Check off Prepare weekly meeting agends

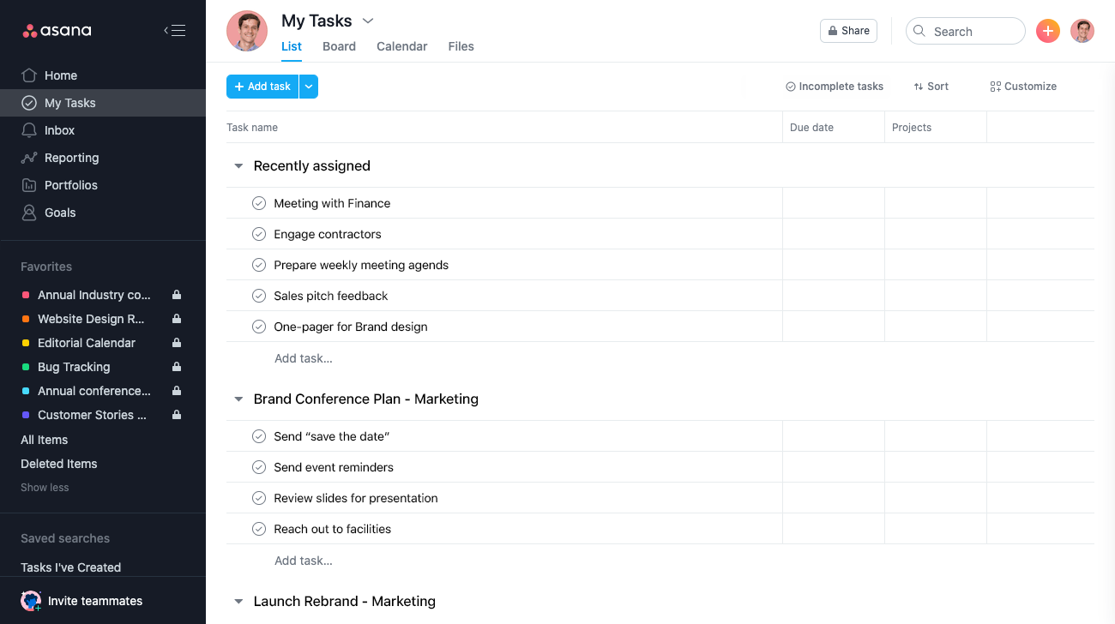point(259,265)
